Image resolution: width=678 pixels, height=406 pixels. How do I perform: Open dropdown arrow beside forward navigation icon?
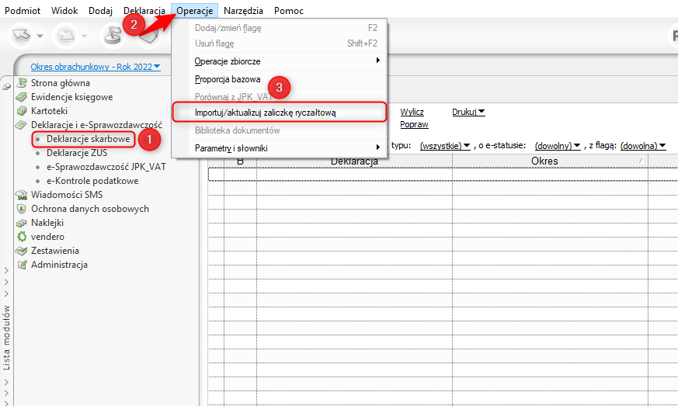click(x=85, y=36)
